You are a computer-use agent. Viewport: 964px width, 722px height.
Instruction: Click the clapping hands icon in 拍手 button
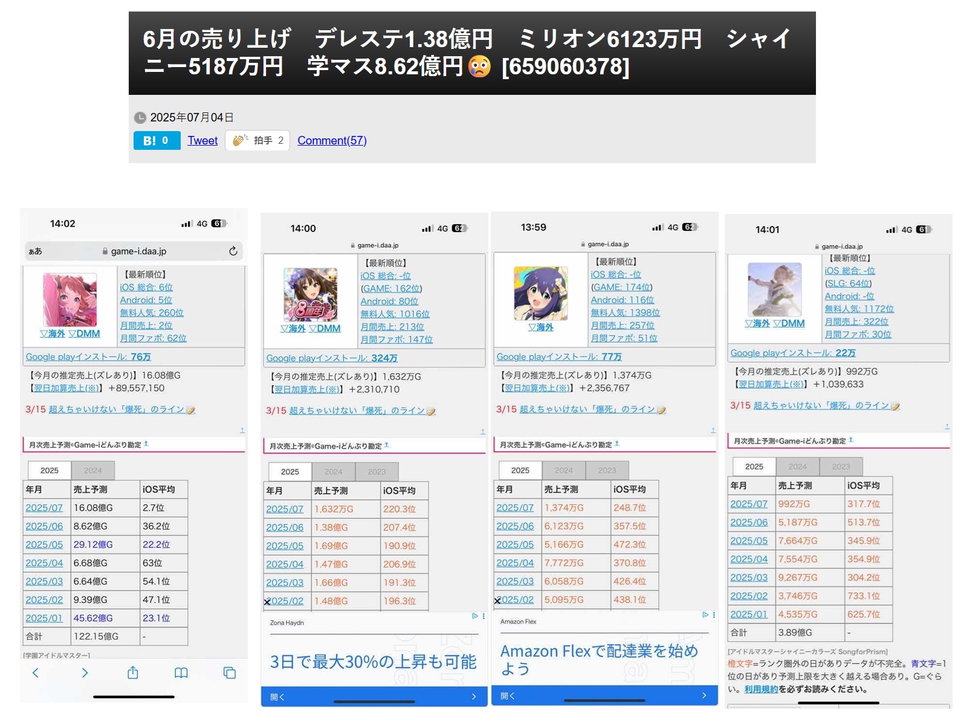240,140
